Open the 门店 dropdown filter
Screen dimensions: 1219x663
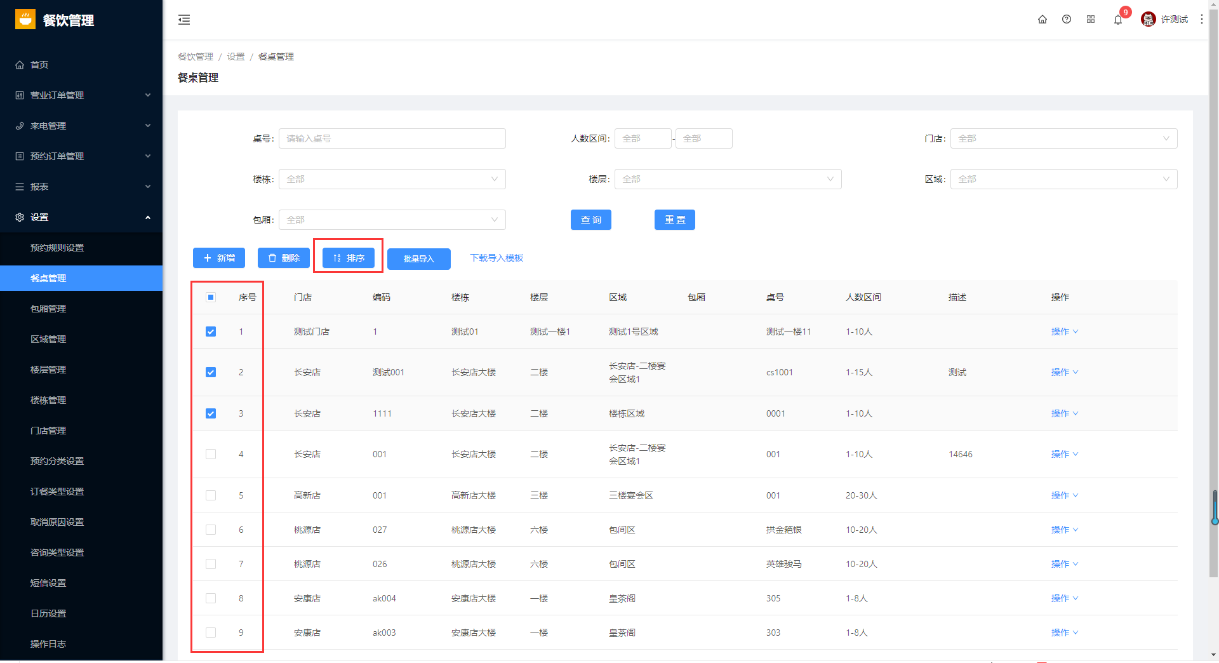pos(1063,138)
